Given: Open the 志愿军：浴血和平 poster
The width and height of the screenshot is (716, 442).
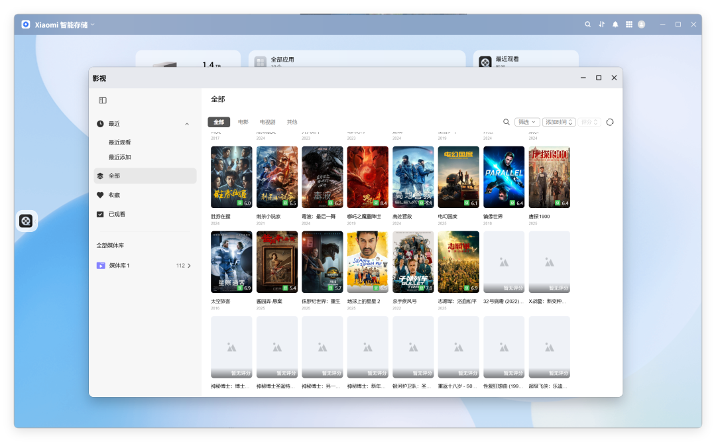Looking at the screenshot, I should pyautogui.click(x=459, y=262).
